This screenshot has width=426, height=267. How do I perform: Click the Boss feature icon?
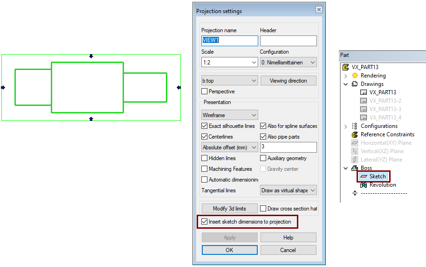[355, 168]
